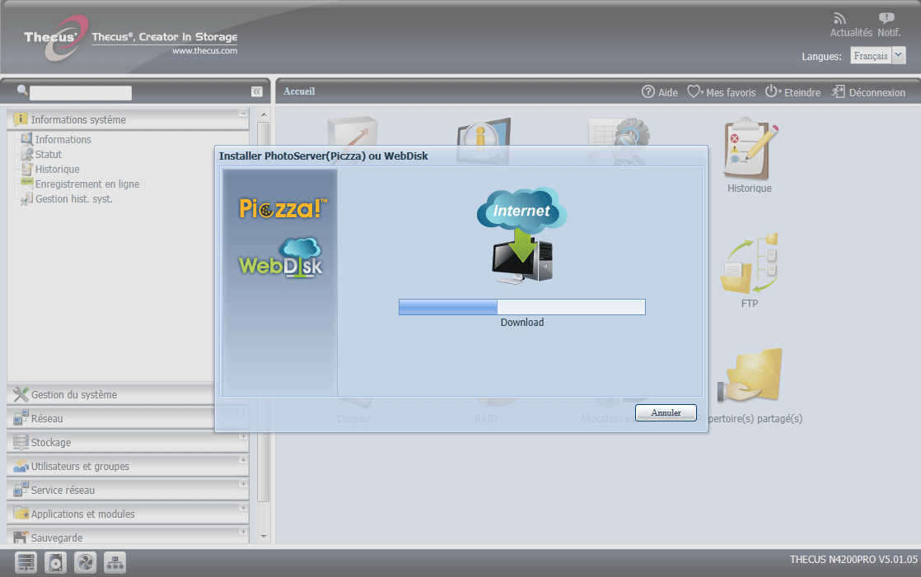Click the sidebar scrollbar down arrow
Image resolution: width=921 pixels, height=577 pixels.
(x=263, y=537)
